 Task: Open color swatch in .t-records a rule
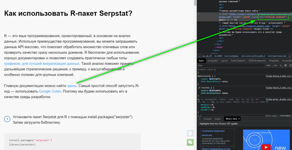point(210,90)
